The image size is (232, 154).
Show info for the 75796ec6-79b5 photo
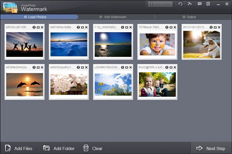click(167, 27)
